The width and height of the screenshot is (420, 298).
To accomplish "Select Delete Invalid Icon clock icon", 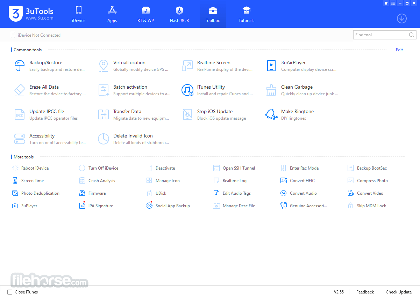I will [104, 139].
